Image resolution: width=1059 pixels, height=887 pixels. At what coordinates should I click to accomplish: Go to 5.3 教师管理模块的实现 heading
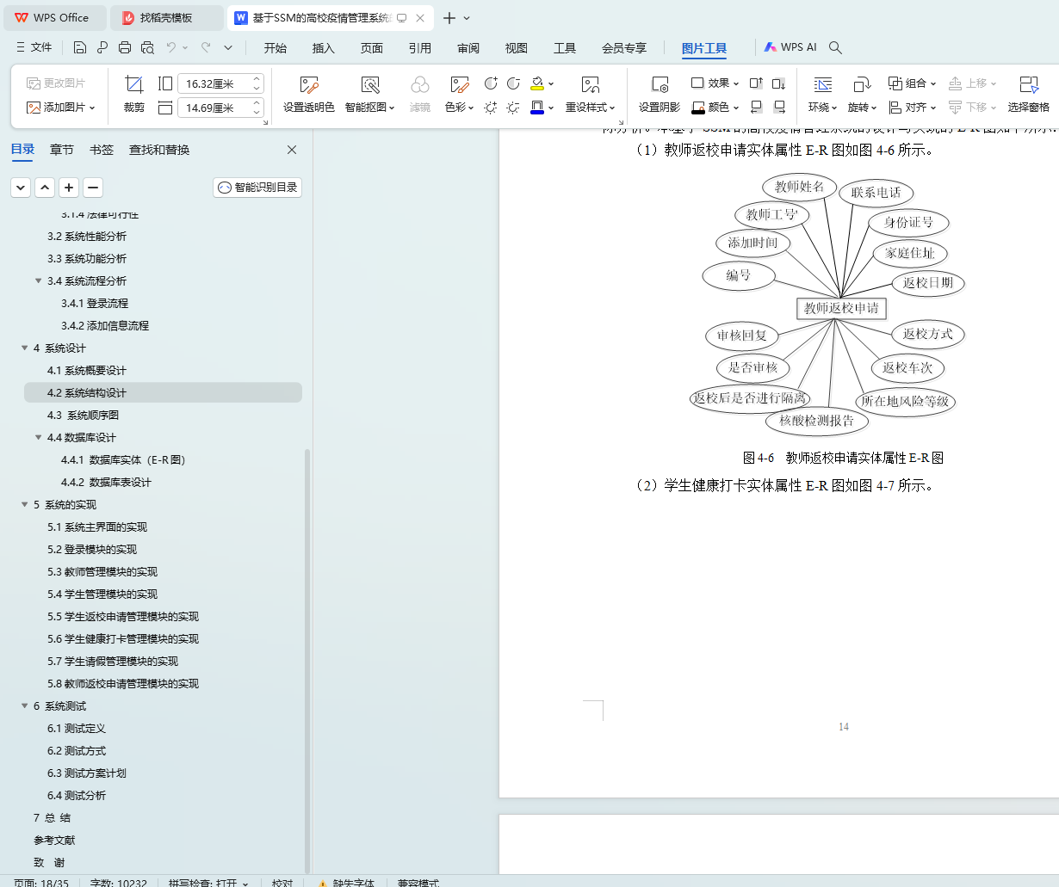102,572
